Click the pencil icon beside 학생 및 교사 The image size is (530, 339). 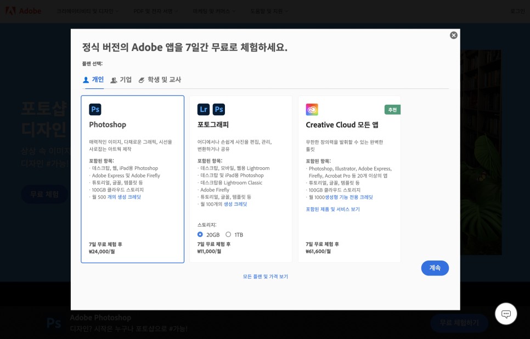(142, 80)
